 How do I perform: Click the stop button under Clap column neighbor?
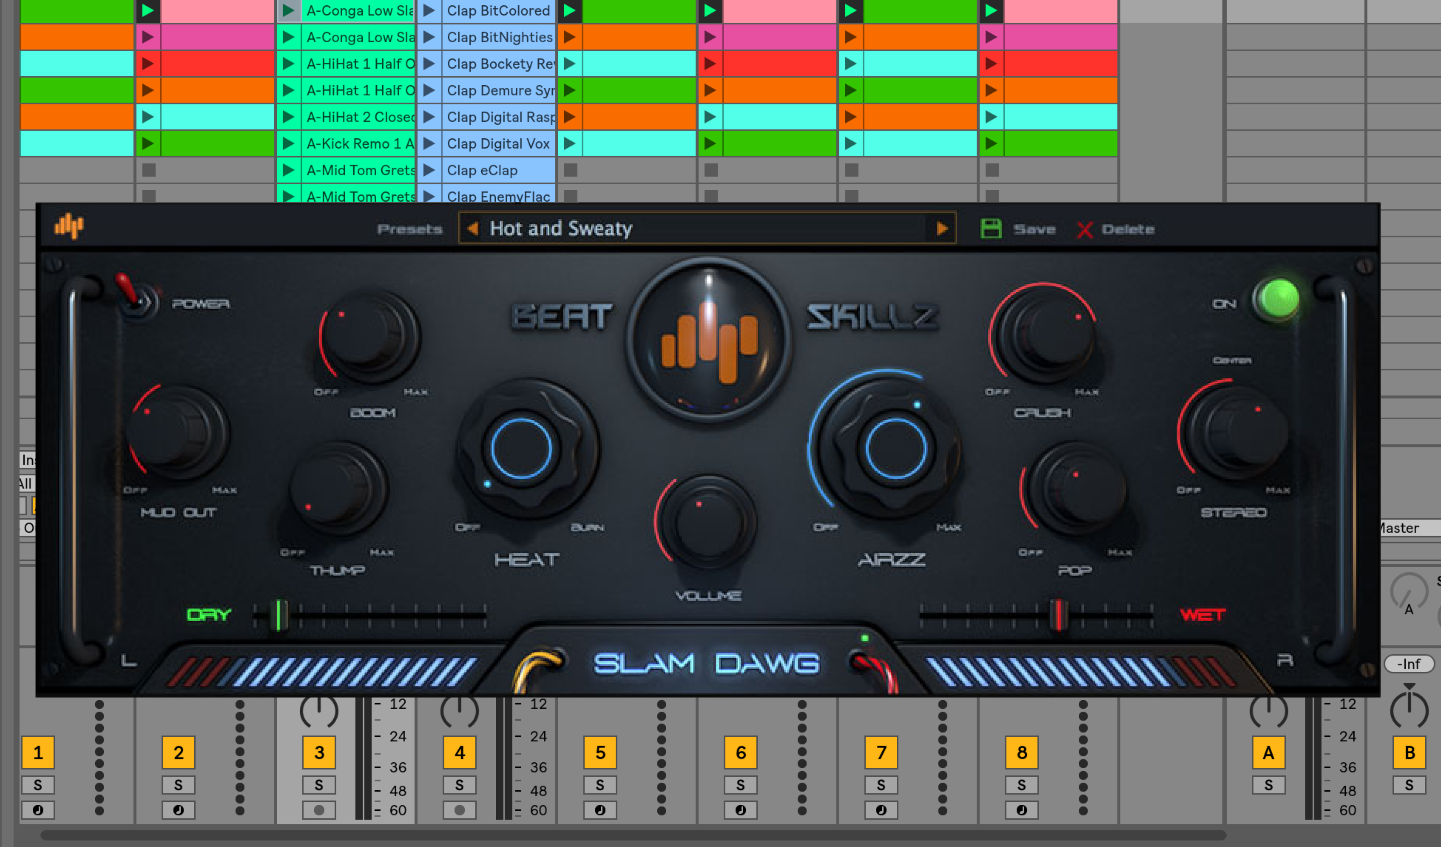tap(570, 170)
